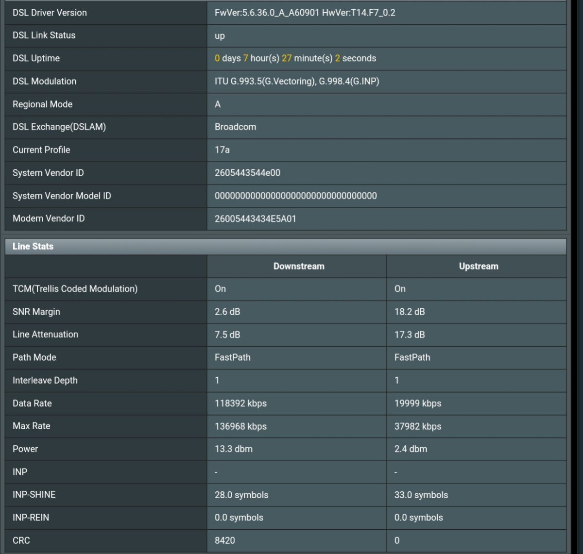Click the downstream CRC count 8420
Screen dimensions: 583x554
pyautogui.click(x=225, y=540)
